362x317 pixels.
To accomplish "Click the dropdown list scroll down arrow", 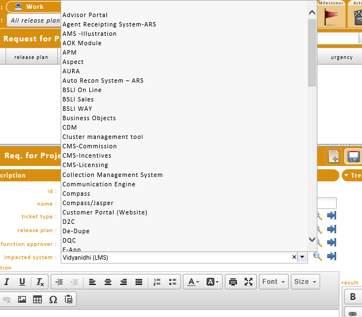I will 312,240.
